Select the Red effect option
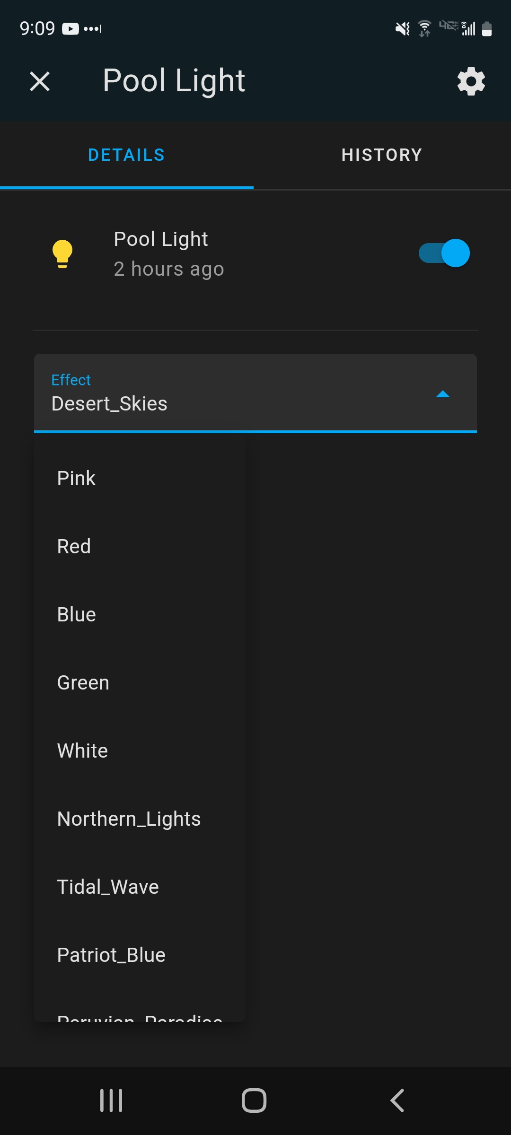The image size is (511, 1135). 74,547
